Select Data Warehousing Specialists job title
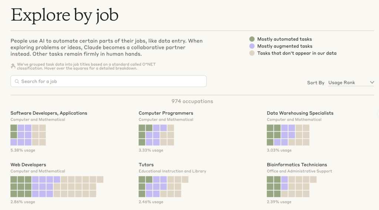Viewport: 379px width, 210px height. click(300, 113)
